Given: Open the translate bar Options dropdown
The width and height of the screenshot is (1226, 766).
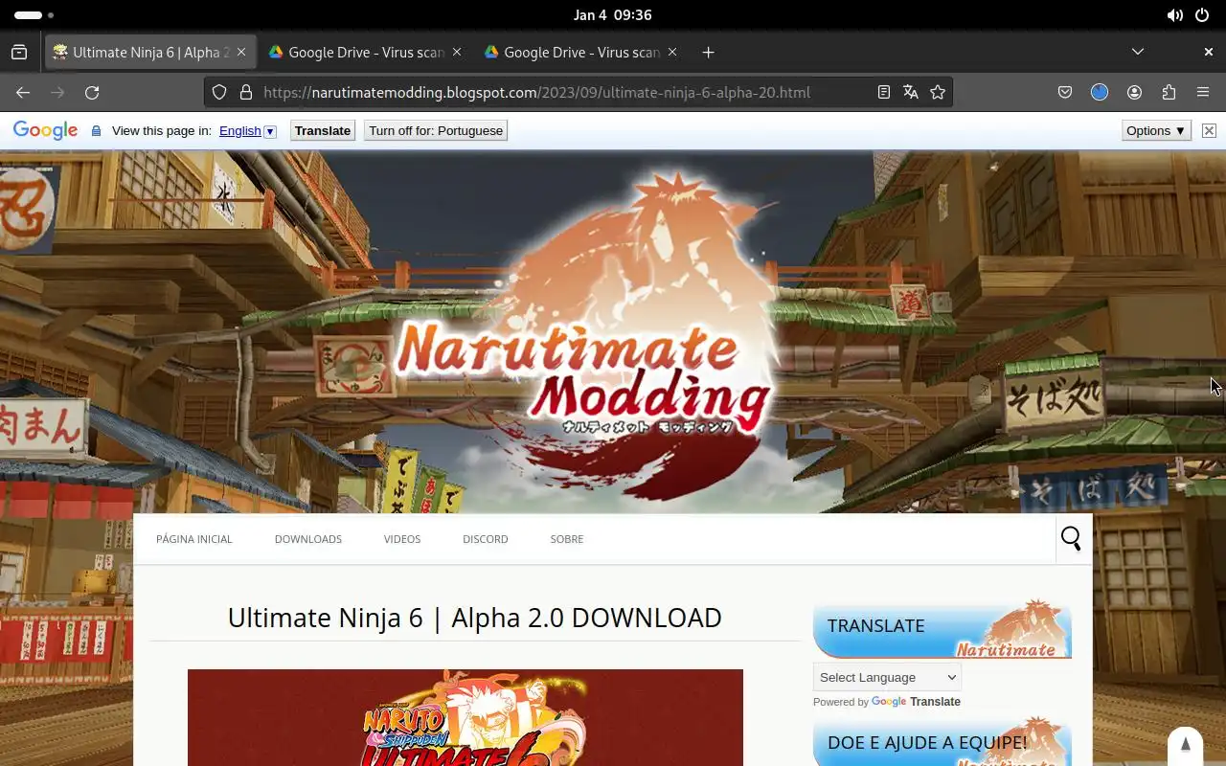Looking at the screenshot, I should [1156, 131].
